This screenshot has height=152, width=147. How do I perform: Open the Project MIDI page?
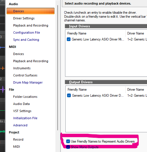[17, 147]
